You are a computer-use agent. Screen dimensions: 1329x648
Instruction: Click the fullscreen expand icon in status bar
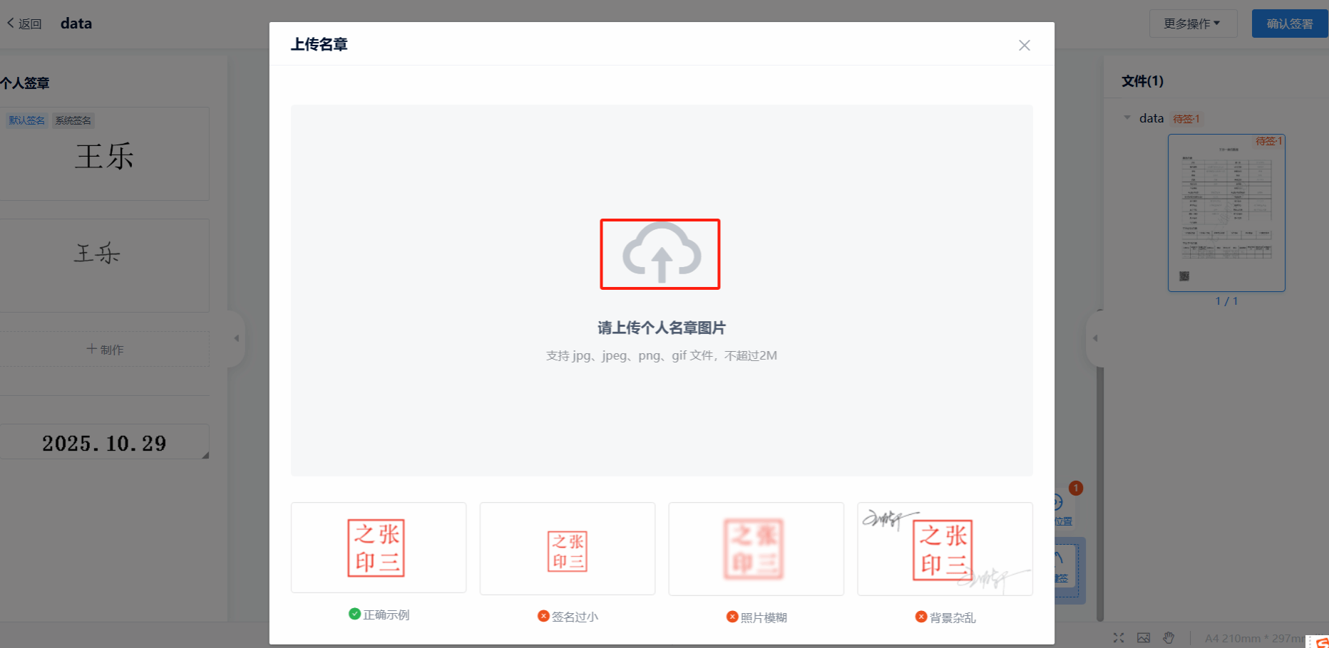[1119, 638]
